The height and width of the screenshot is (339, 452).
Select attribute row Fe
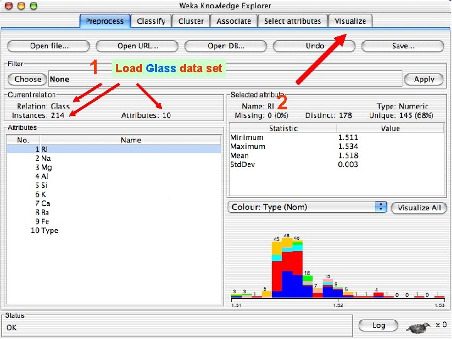[x=114, y=222]
